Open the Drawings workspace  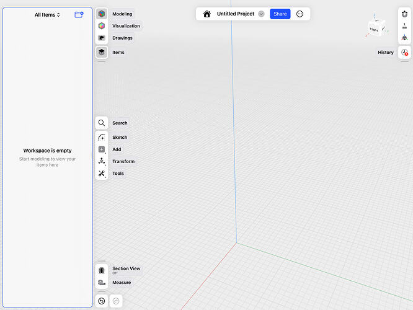tap(102, 38)
